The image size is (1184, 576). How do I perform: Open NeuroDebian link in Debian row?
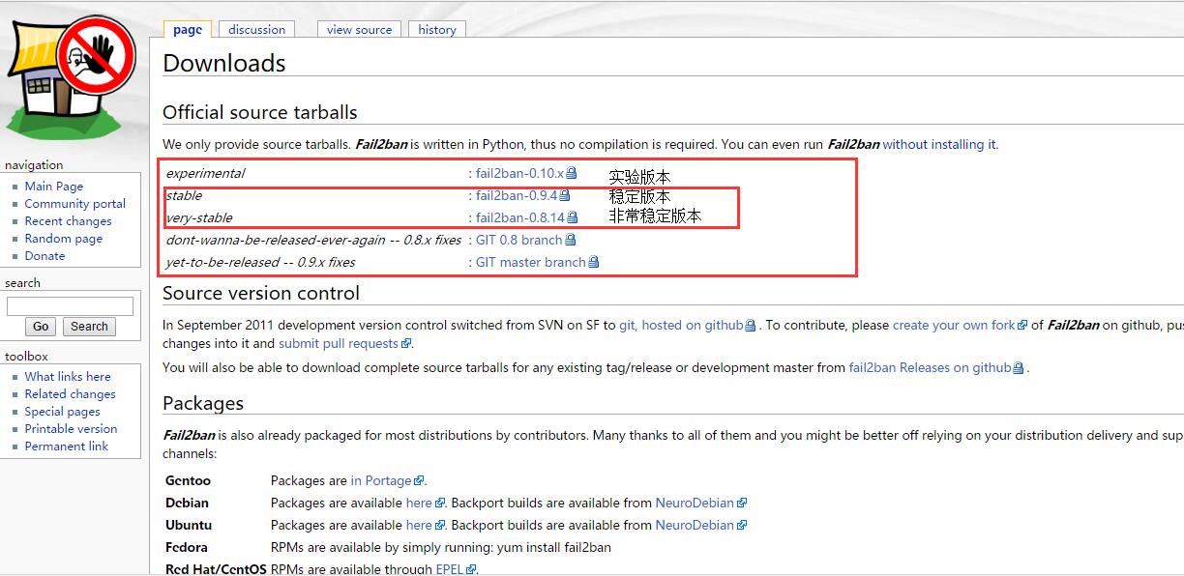click(x=695, y=503)
